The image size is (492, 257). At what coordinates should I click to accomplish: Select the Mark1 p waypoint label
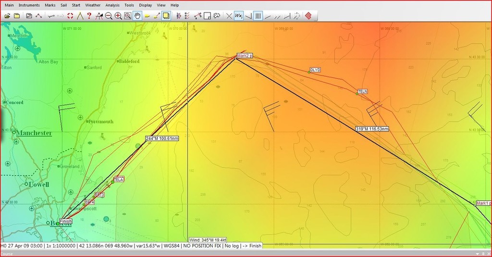coord(483,203)
